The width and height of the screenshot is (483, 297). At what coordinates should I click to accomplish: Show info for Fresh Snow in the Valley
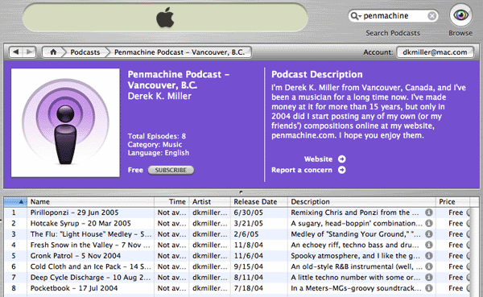pyautogui.click(x=429, y=245)
